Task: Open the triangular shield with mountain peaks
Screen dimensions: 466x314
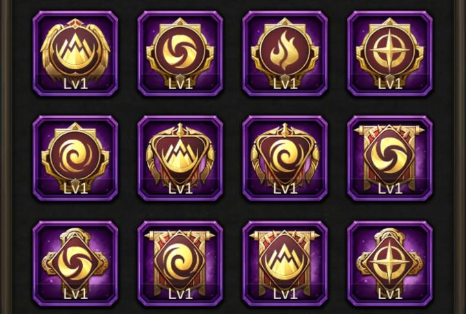Action: pyautogui.click(x=180, y=158)
